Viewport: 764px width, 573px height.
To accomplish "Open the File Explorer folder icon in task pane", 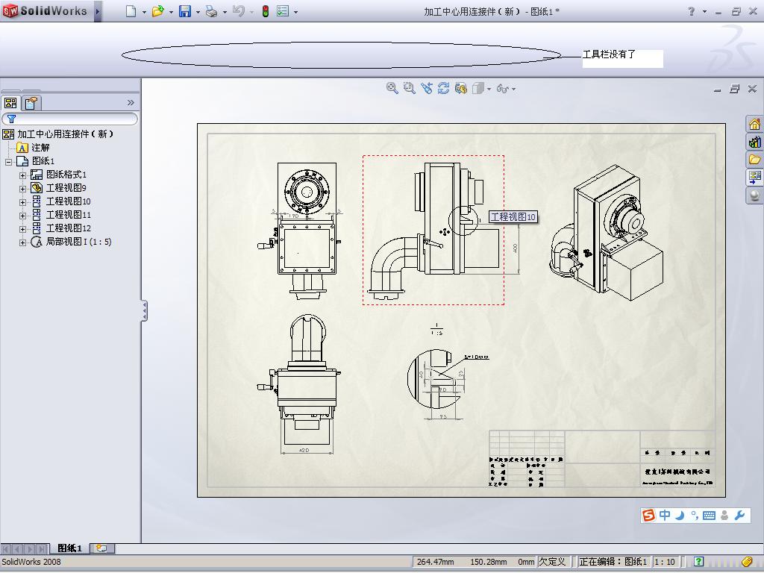I will click(x=754, y=160).
